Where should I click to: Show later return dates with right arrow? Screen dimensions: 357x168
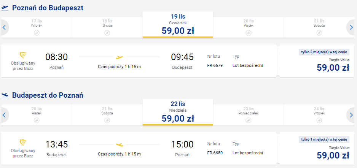pos(351,115)
